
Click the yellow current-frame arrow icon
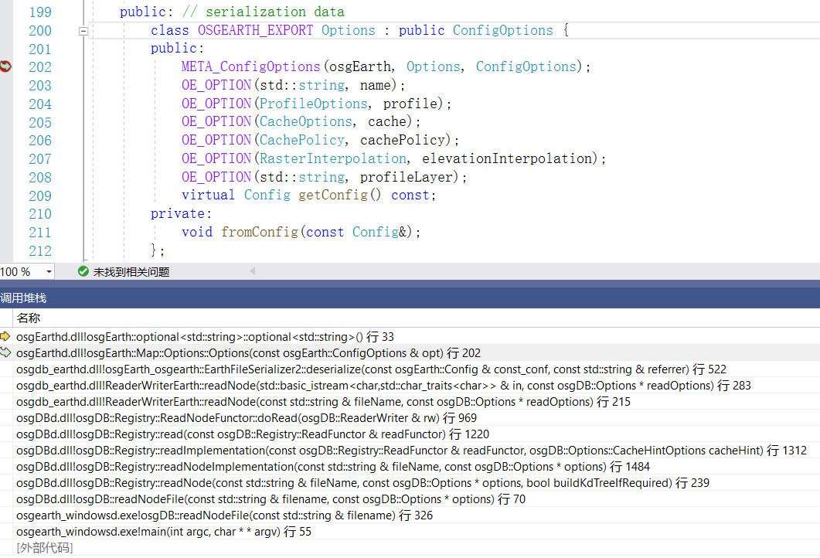point(5,336)
